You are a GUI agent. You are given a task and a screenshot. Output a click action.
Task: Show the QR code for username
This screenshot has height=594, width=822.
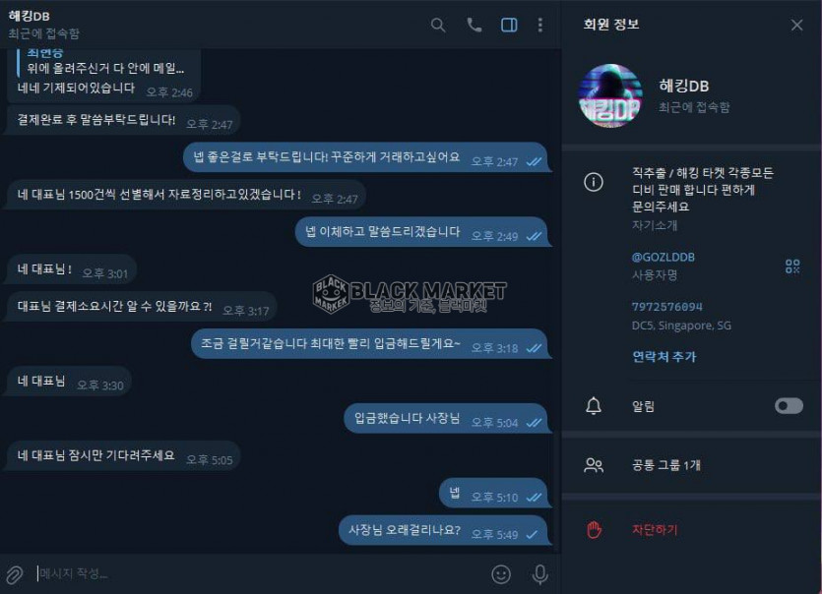click(x=792, y=267)
